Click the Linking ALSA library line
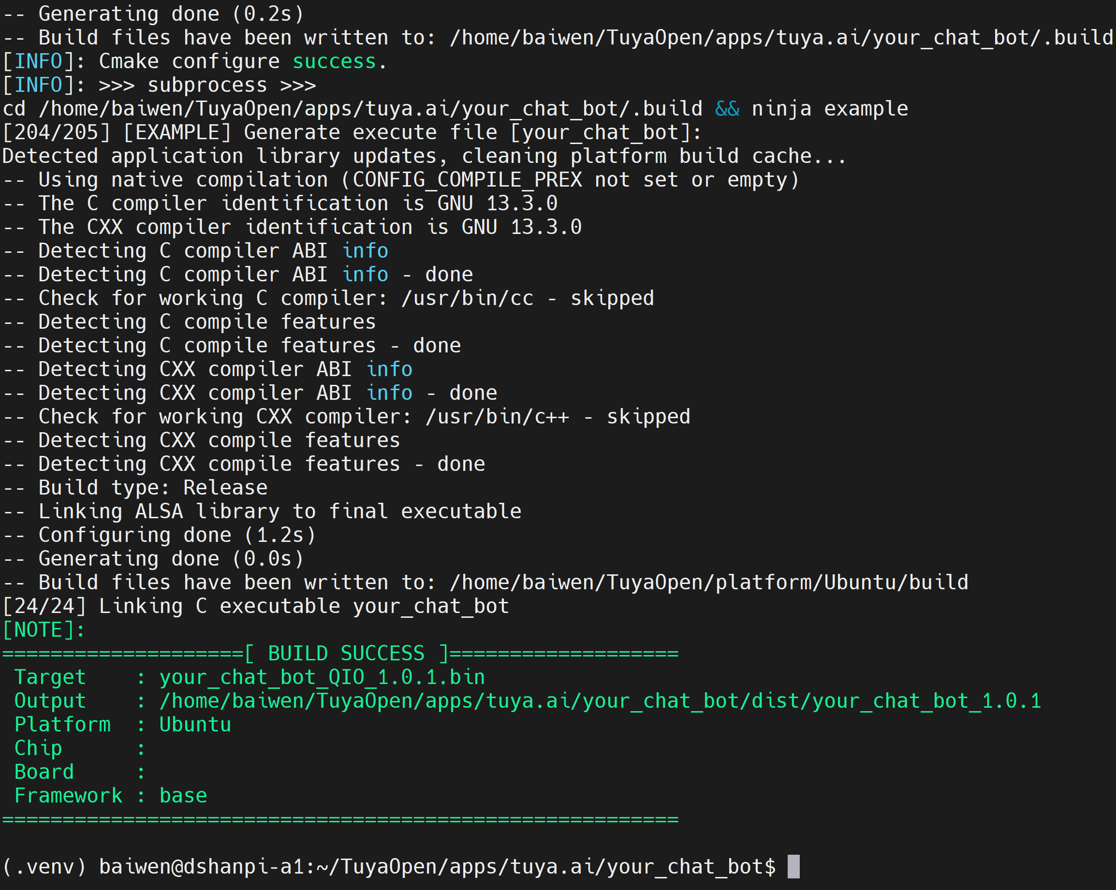The height and width of the screenshot is (890, 1116). (279, 511)
